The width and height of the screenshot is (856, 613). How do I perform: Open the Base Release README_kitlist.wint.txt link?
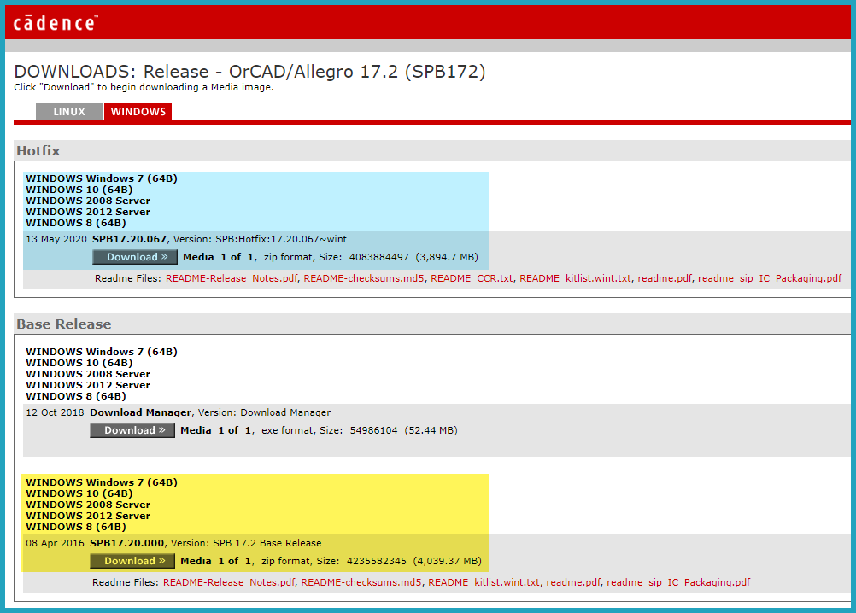coord(484,582)
